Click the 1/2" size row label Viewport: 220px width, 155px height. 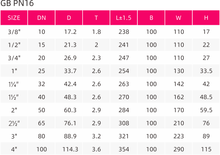tap(14, 45)
